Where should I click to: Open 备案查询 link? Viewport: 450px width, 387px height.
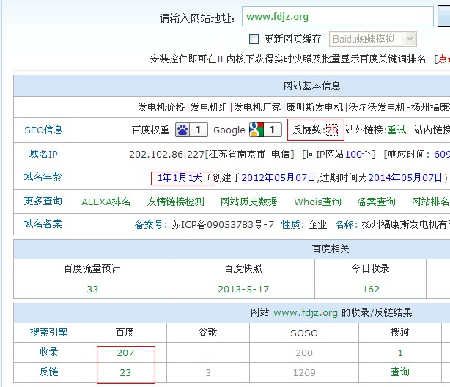click(x=376, y=202)
